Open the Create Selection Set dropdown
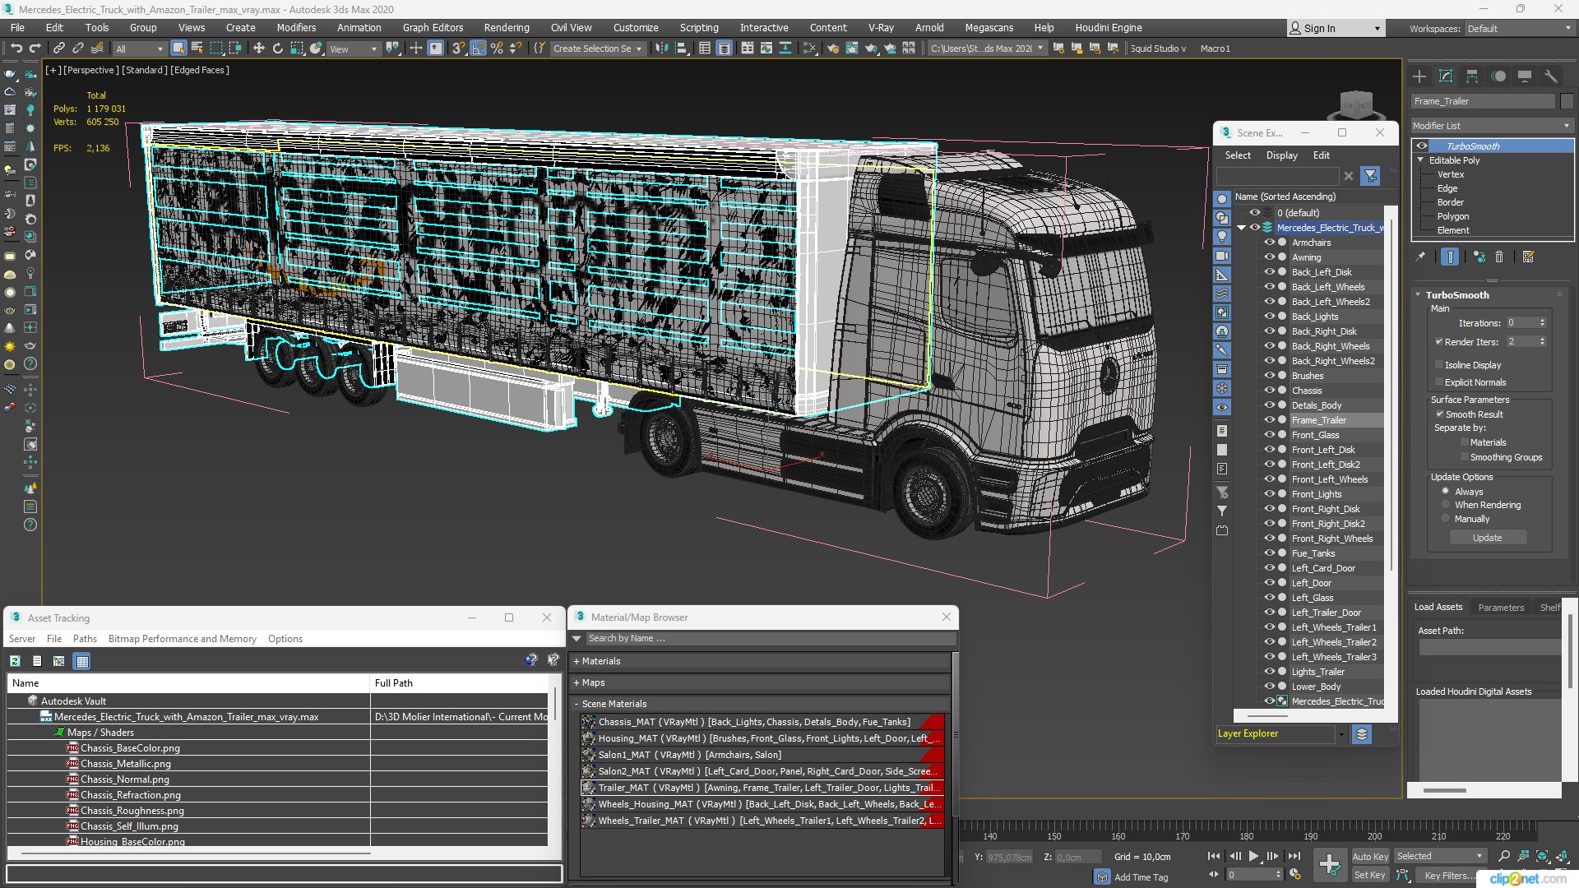Viewport: 1579px width, 888px height. 597,49
